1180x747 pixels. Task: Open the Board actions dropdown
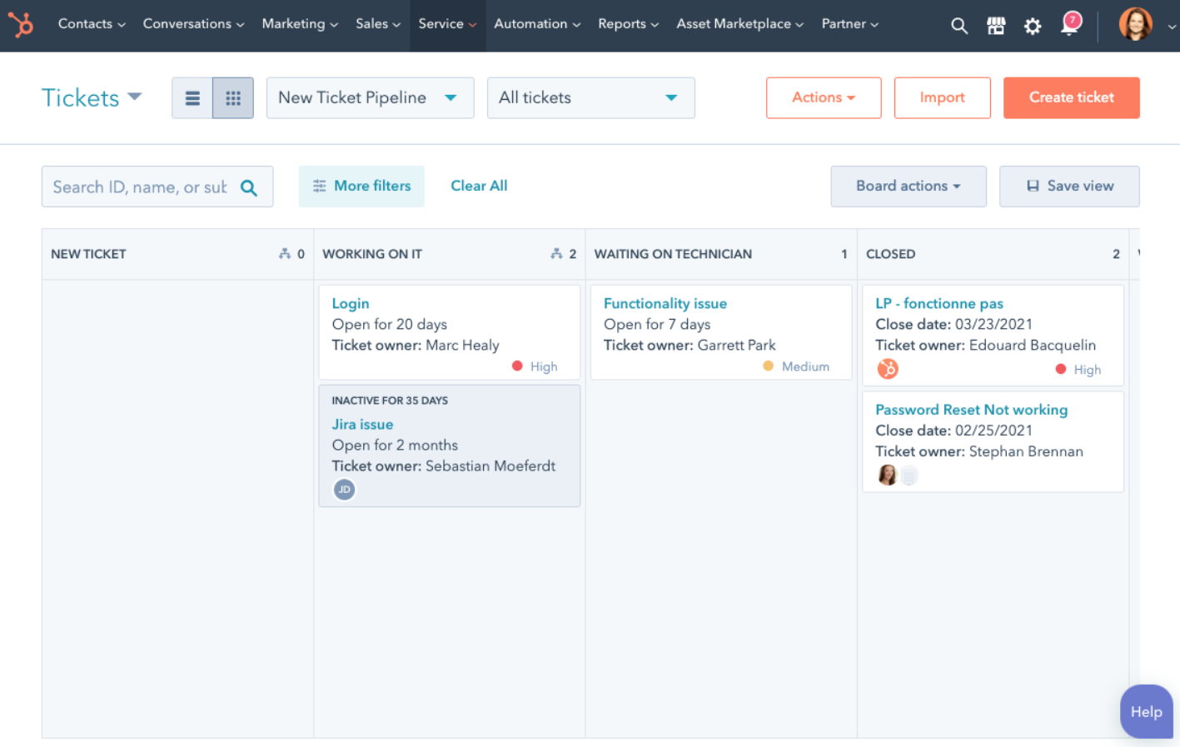pyautogui.click(x=908, y=186)
